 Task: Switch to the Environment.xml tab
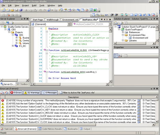coord(70,20)
